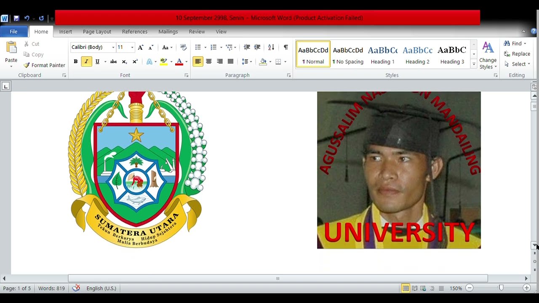The height and width of the screenshot is (303, 539).
Task: Switch to the Insert tab
Action: tap(65, 32)
